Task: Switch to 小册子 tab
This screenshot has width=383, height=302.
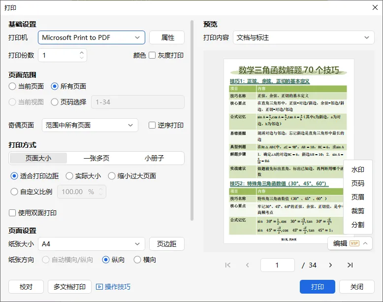Action: coord(155,158)
